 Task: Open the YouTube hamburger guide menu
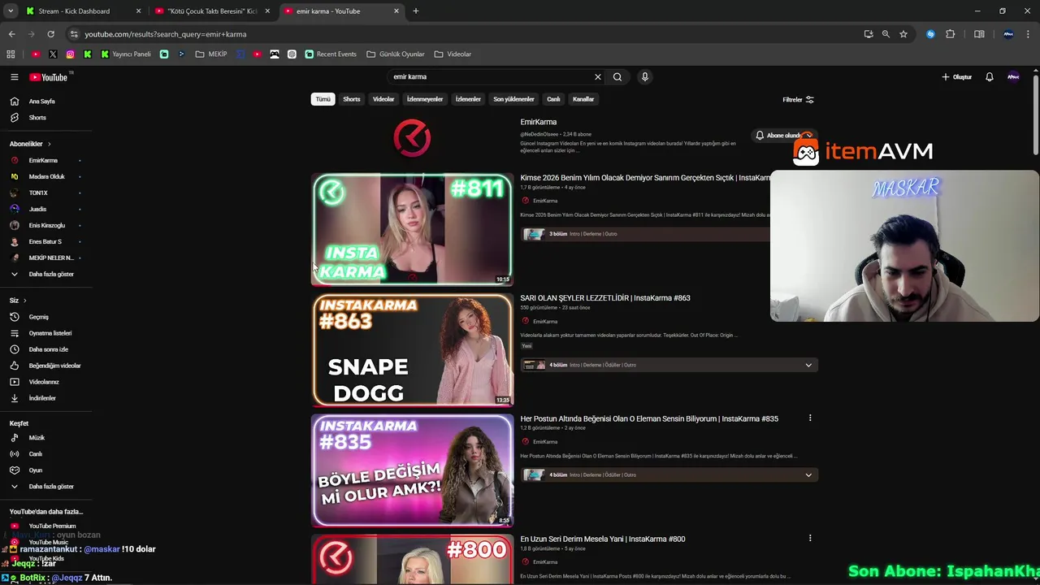(14, 77)
